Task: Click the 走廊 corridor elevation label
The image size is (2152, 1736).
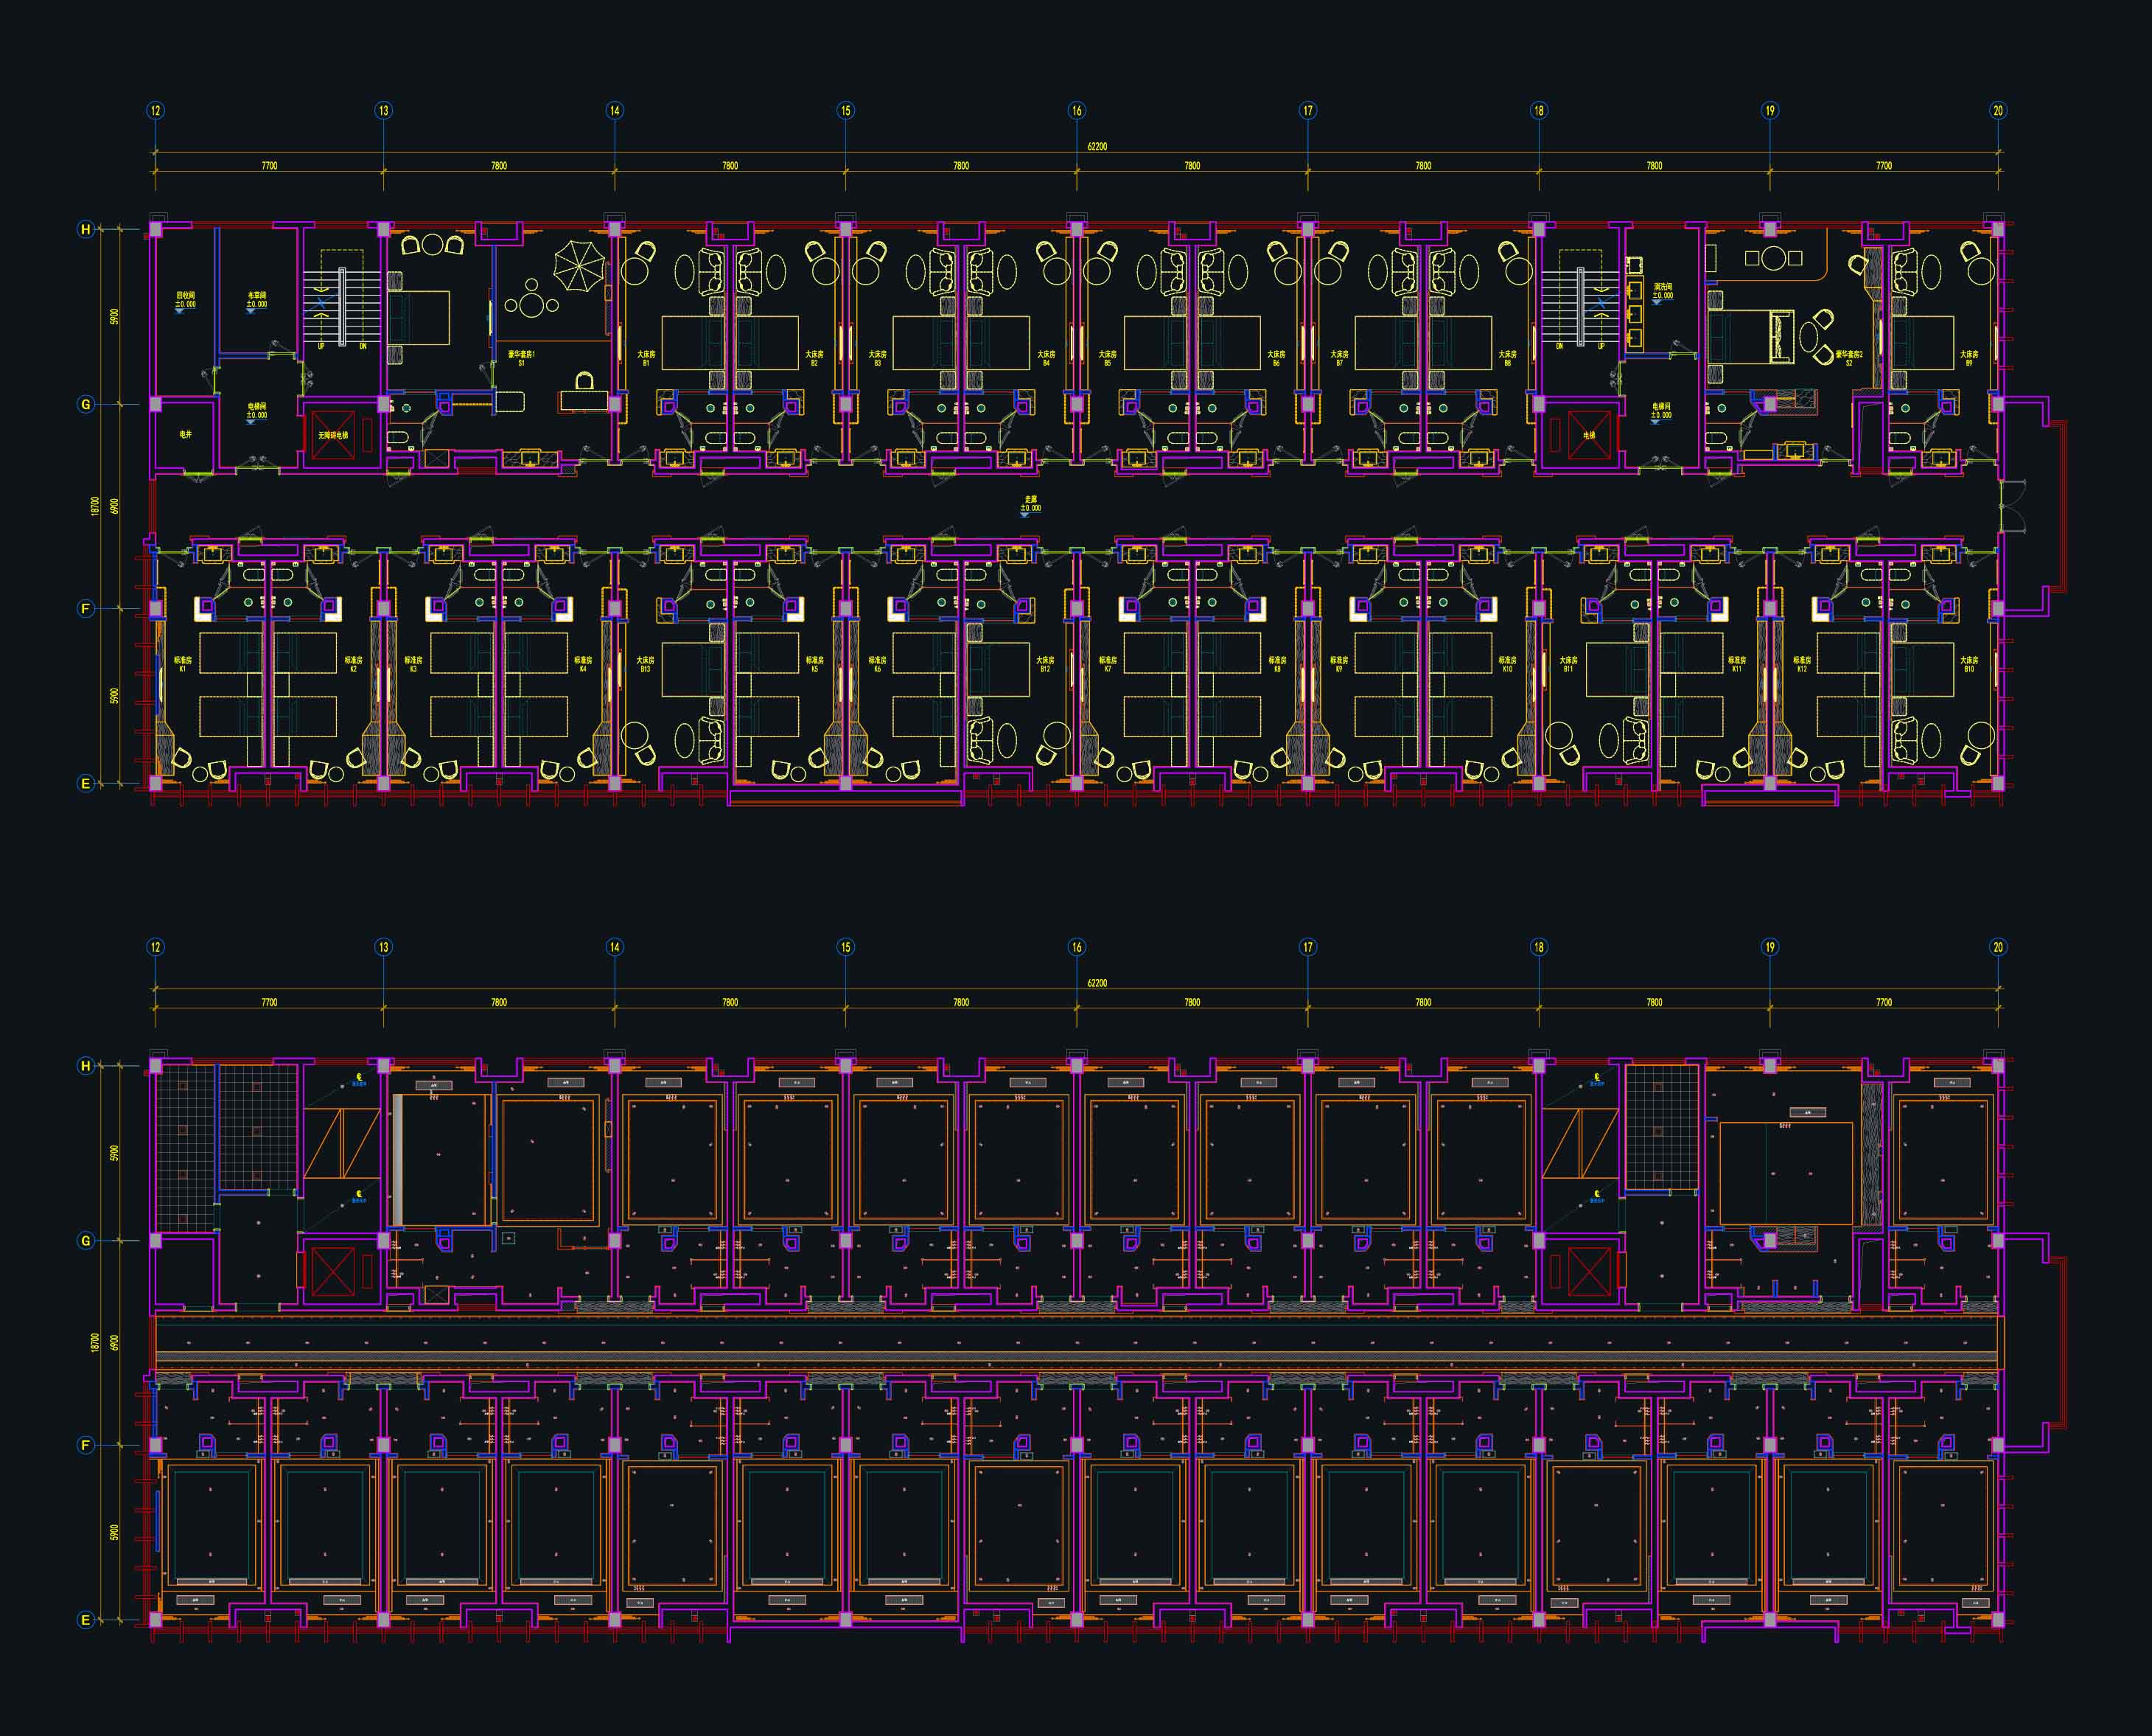Action: click(x=1030, y=503)
